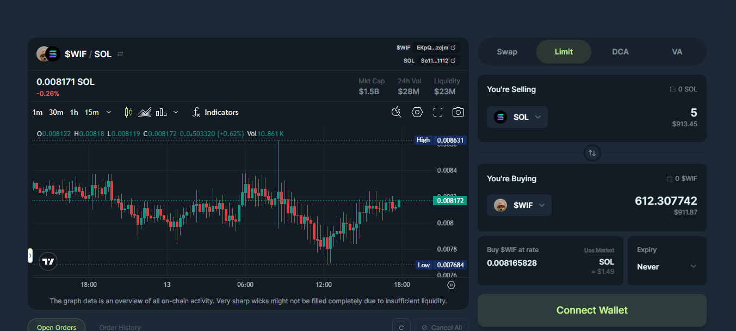Click the TradingView logo on chart
Image resolution: width=736 pixels, height=331 pixels.
coord(48,261)
